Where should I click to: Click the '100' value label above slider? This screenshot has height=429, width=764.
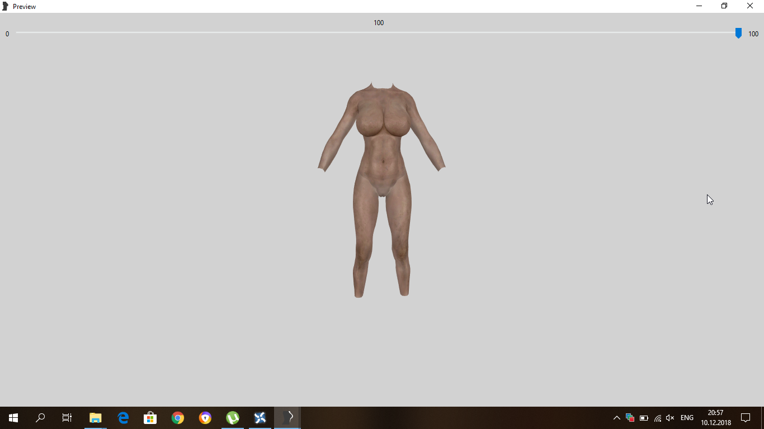[x=379, y=23]
